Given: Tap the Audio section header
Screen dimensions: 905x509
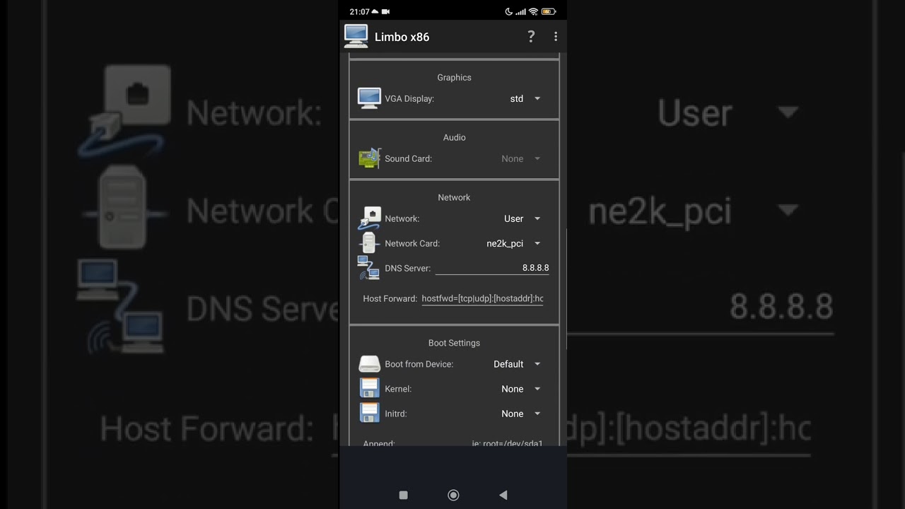Looking at the screenshot, I should pos(454,138).
